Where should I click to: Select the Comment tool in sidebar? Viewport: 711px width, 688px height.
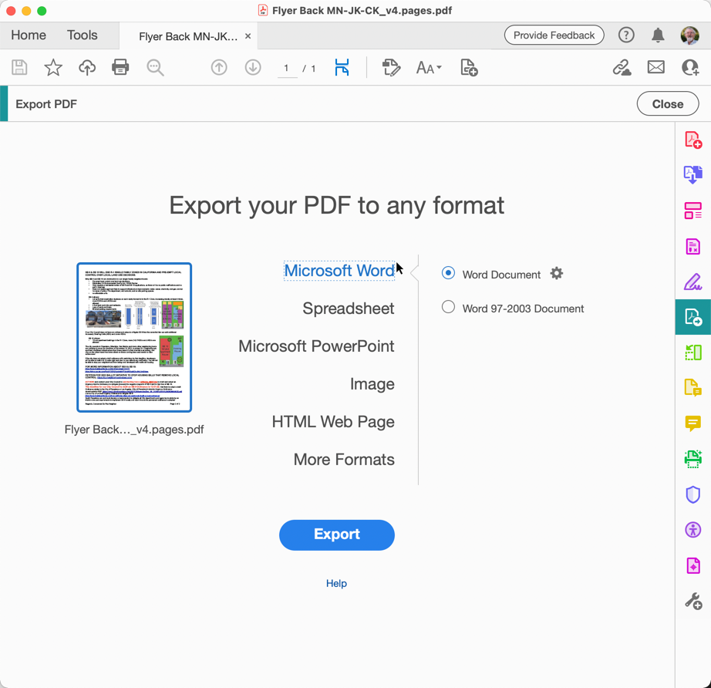(692, 423)
